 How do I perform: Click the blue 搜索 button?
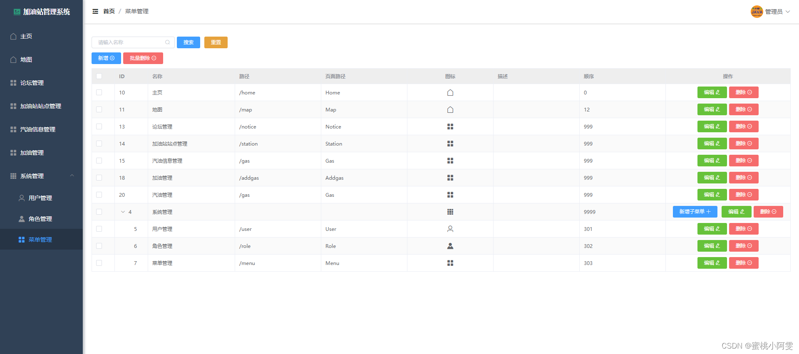[x=189, y=42]
